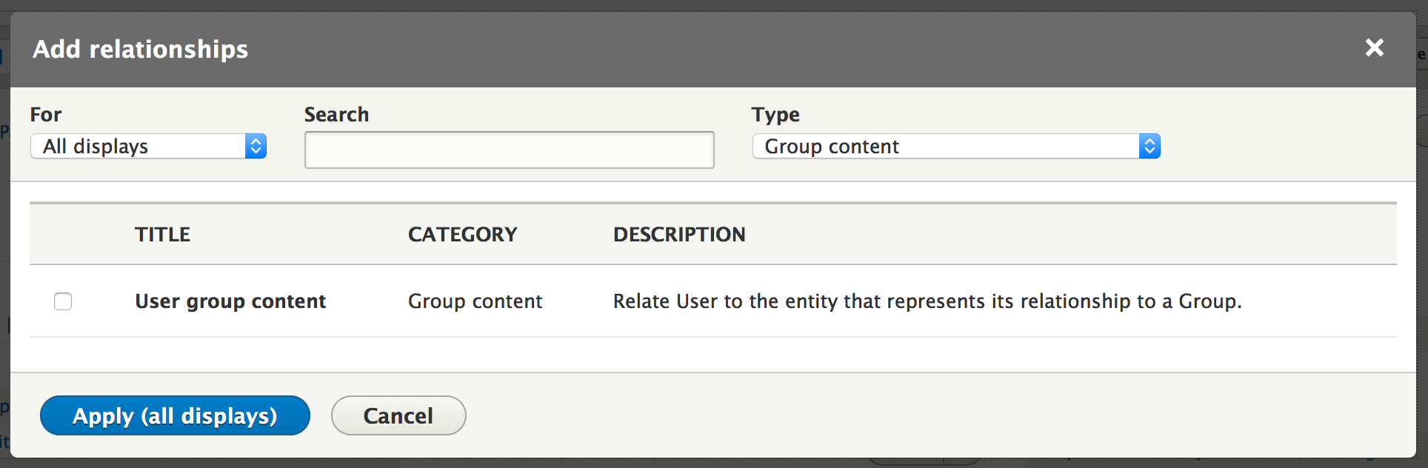Image resolution: width=1428 pixels, height=468 pixels.
Task: Open the For displays dropdown
Action: pyautogui.click(x=148, y=147)
